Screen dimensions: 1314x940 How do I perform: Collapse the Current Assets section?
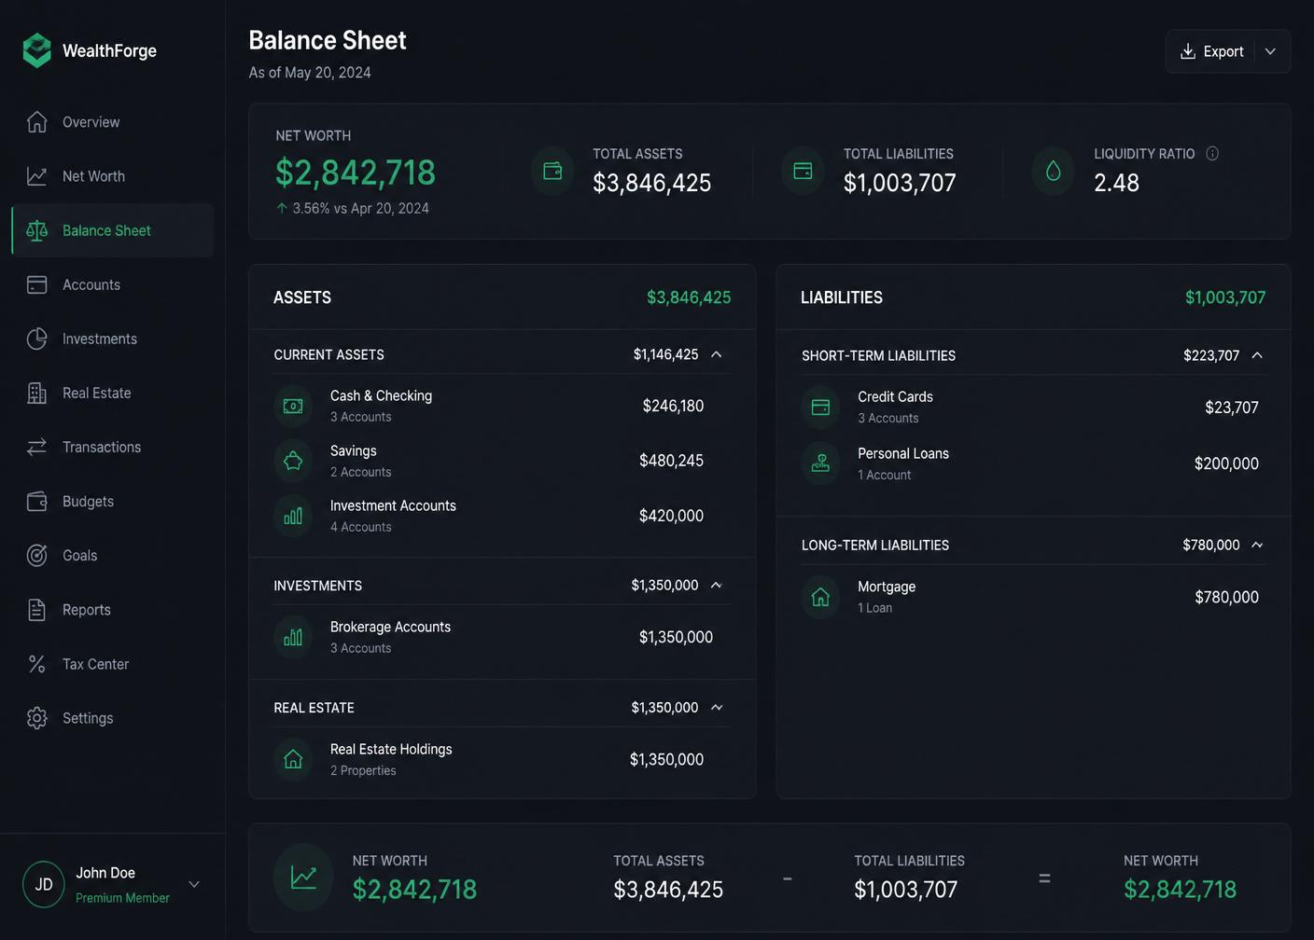tap(717, 354)
